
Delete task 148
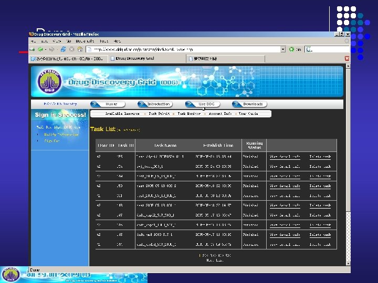(x=320, y=205)
